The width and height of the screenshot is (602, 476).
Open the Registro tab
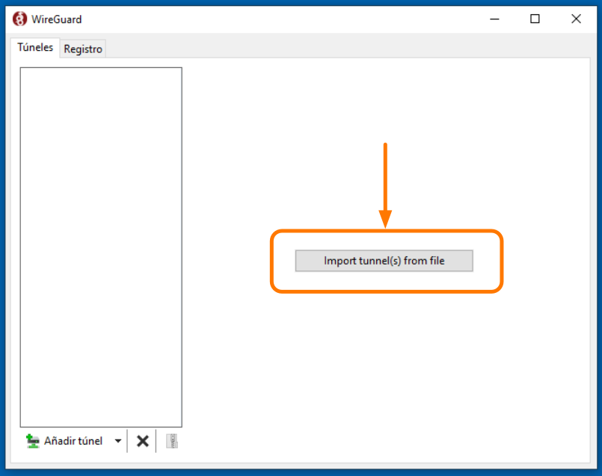[x=83, y=49]
